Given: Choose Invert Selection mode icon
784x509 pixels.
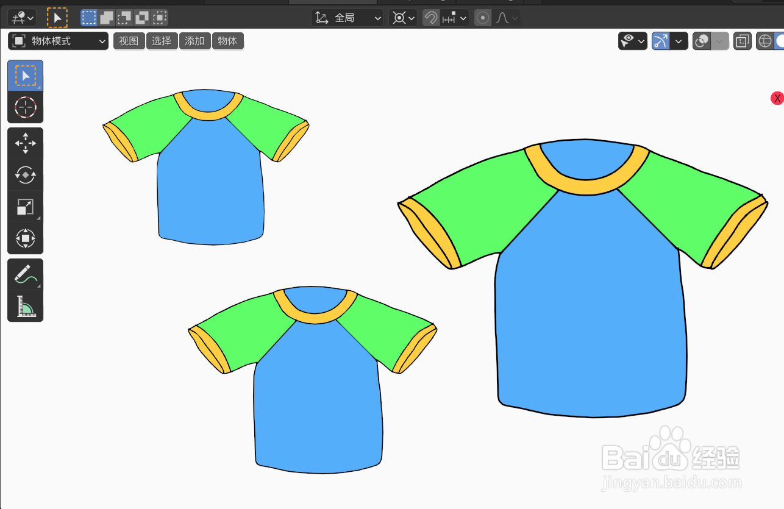Looking at the screenshot, I should point(142,18).
